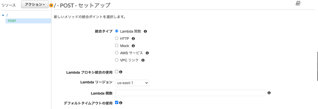Screen dimensions: 318x109
Task: Click info icon right of Lambda 関数 text field
Action: [x=269, y=93]
